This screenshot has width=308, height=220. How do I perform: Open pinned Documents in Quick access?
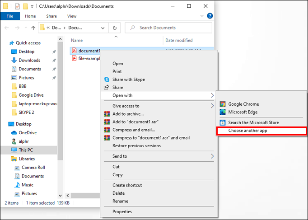(30, 69)
